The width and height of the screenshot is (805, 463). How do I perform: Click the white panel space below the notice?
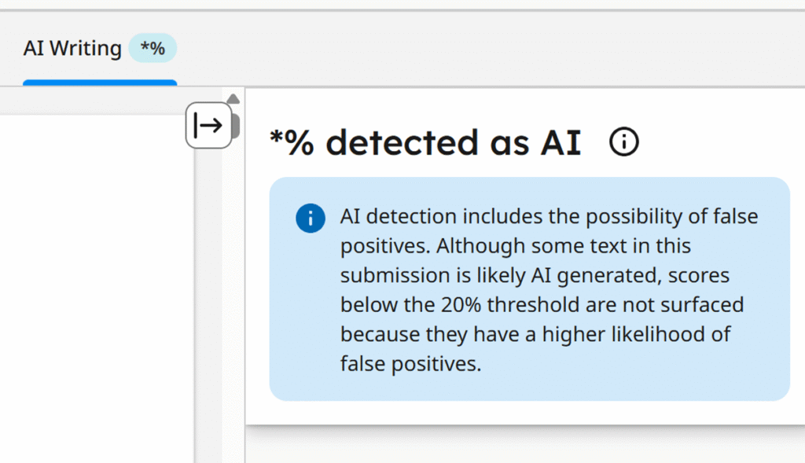(519, 413)
